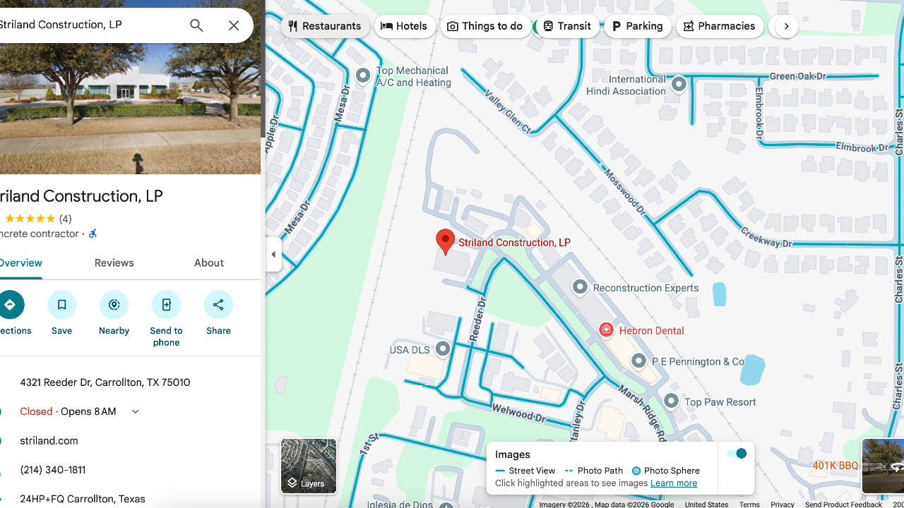Click the Send to phone icon
Screen dimensions: 904x508
pos(167,305)
